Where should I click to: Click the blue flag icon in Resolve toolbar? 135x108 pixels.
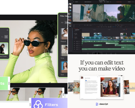(x=114, y=27)
